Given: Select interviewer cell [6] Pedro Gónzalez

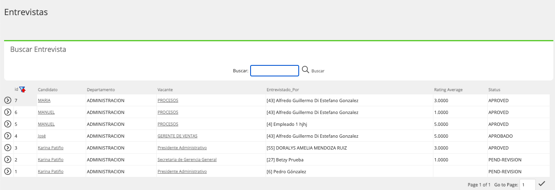Looking at the screenshot, I should (286, 172).
